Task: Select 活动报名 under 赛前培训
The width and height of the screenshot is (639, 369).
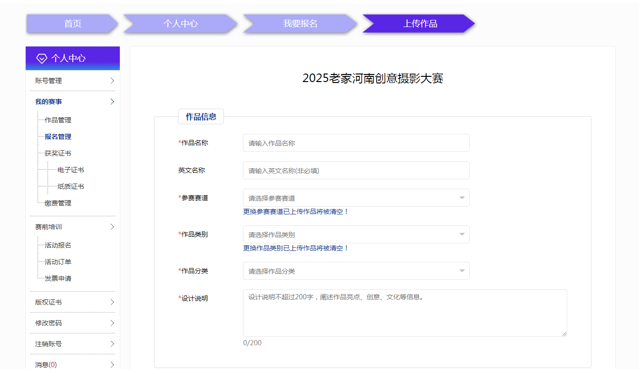Action: pyautogui.click(x=57, y=245)
